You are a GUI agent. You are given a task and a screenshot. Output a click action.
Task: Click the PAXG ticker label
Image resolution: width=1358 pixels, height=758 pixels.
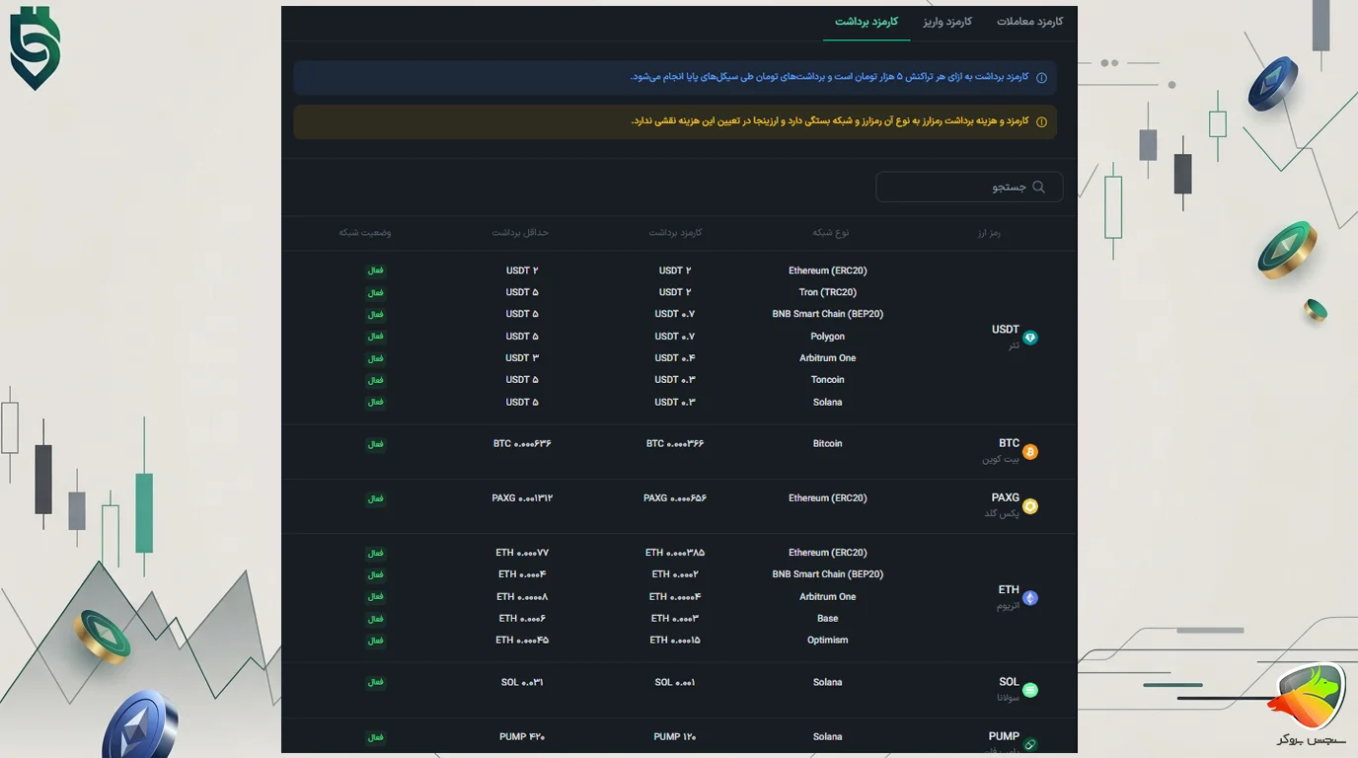(1006, 497)
